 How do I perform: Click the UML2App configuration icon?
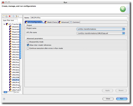pos(10,60)
